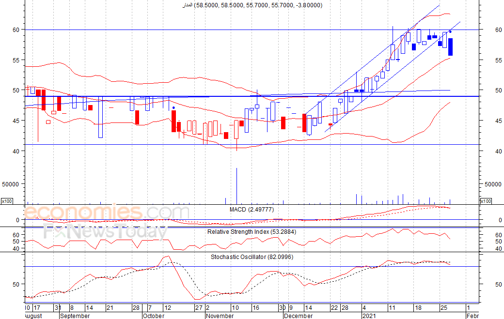
Task: Click the 40 price label on right price axis
Action: 498,151
